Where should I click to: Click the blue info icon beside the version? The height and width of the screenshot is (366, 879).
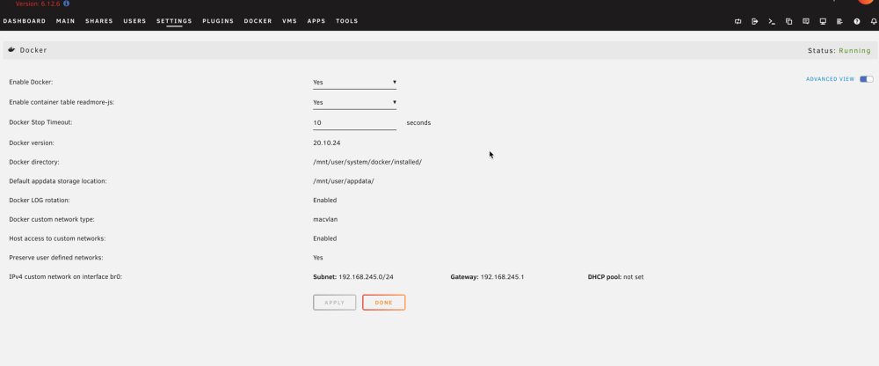click(67, 4)
